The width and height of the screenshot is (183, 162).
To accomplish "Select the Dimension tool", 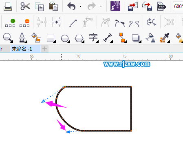I will tap(108, 38).
